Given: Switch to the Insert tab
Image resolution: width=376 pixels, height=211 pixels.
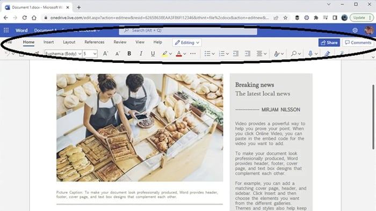Looking at the screenshot, I should coord(48,42).
